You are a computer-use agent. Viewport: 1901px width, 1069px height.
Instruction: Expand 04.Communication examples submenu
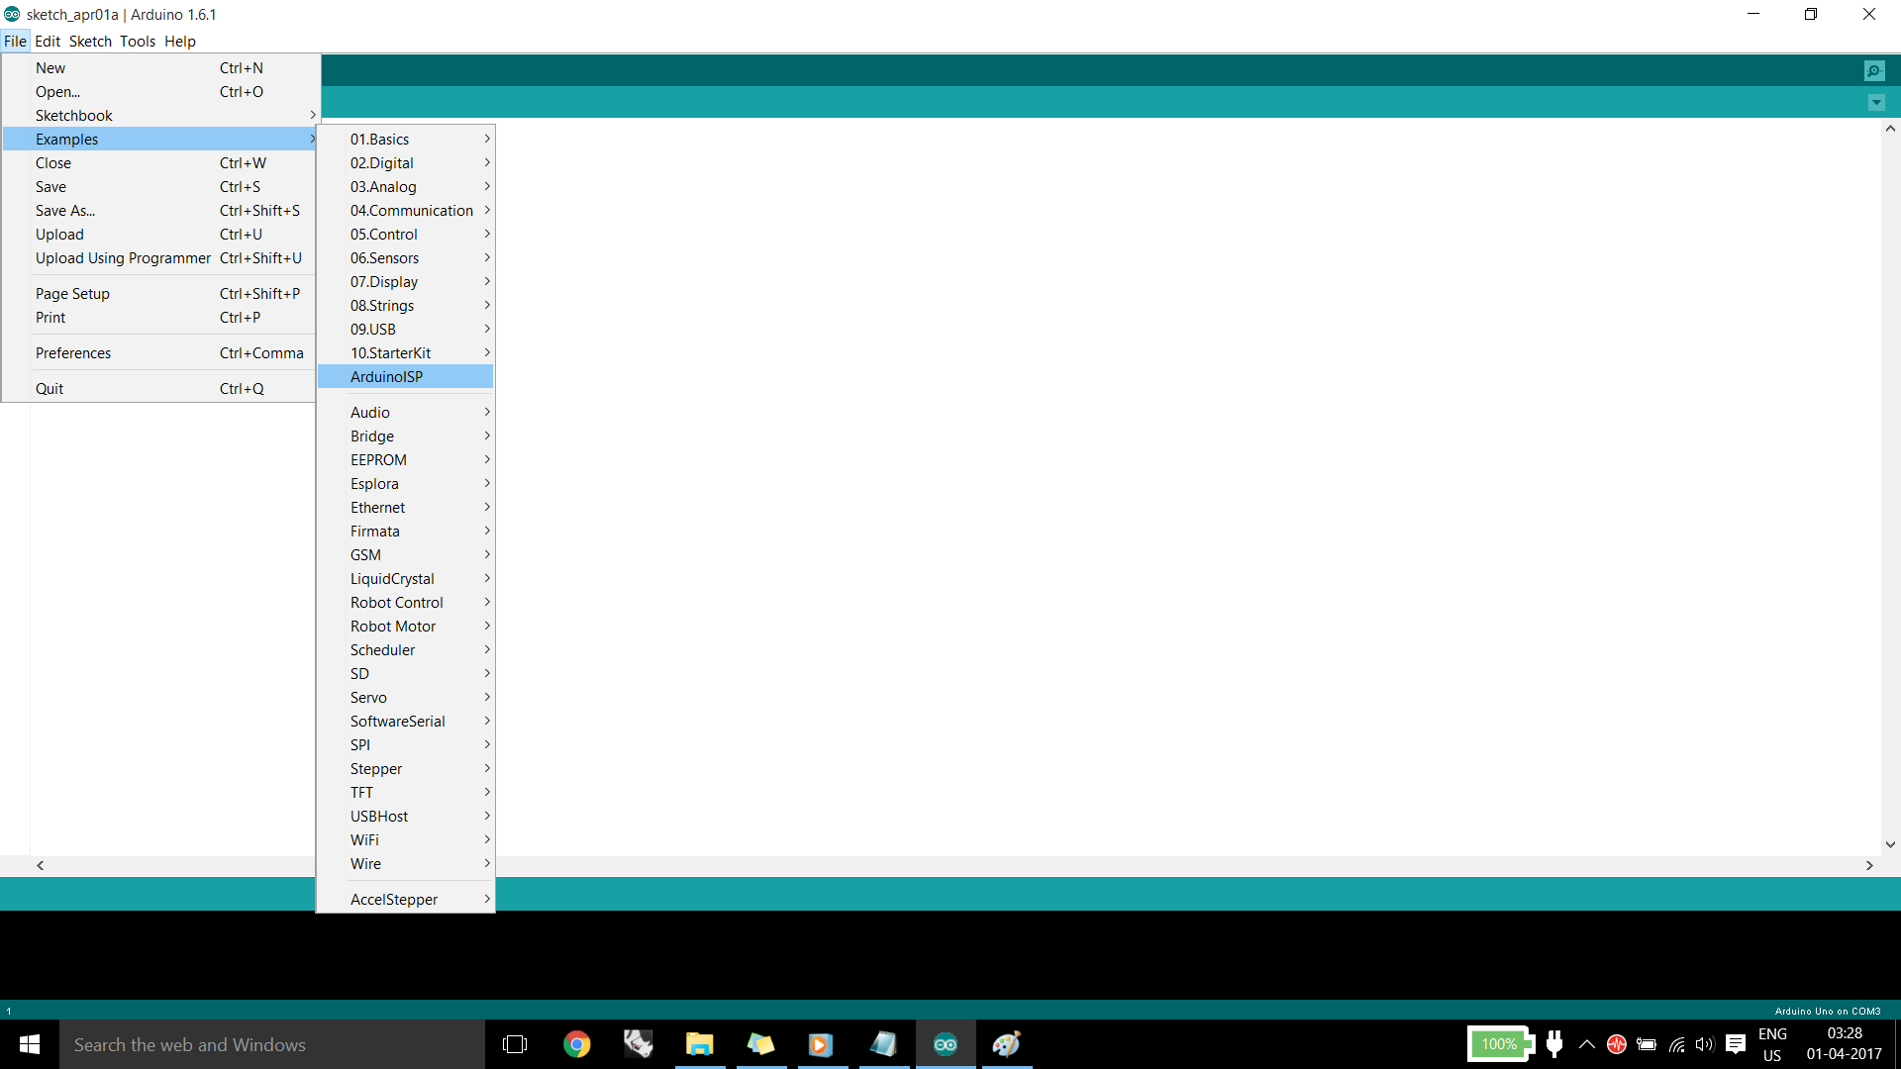tap(406, 211)
